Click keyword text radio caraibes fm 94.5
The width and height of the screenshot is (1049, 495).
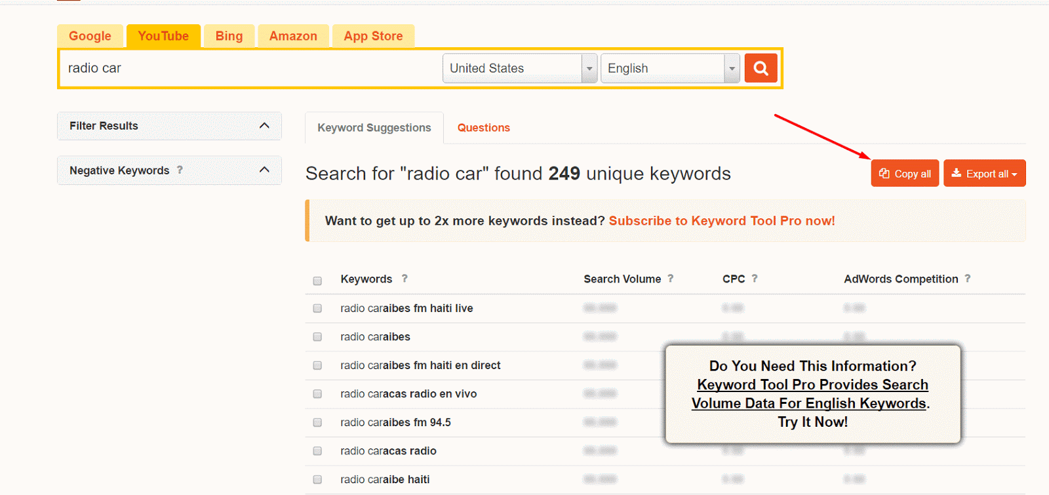tap(395, 423)
